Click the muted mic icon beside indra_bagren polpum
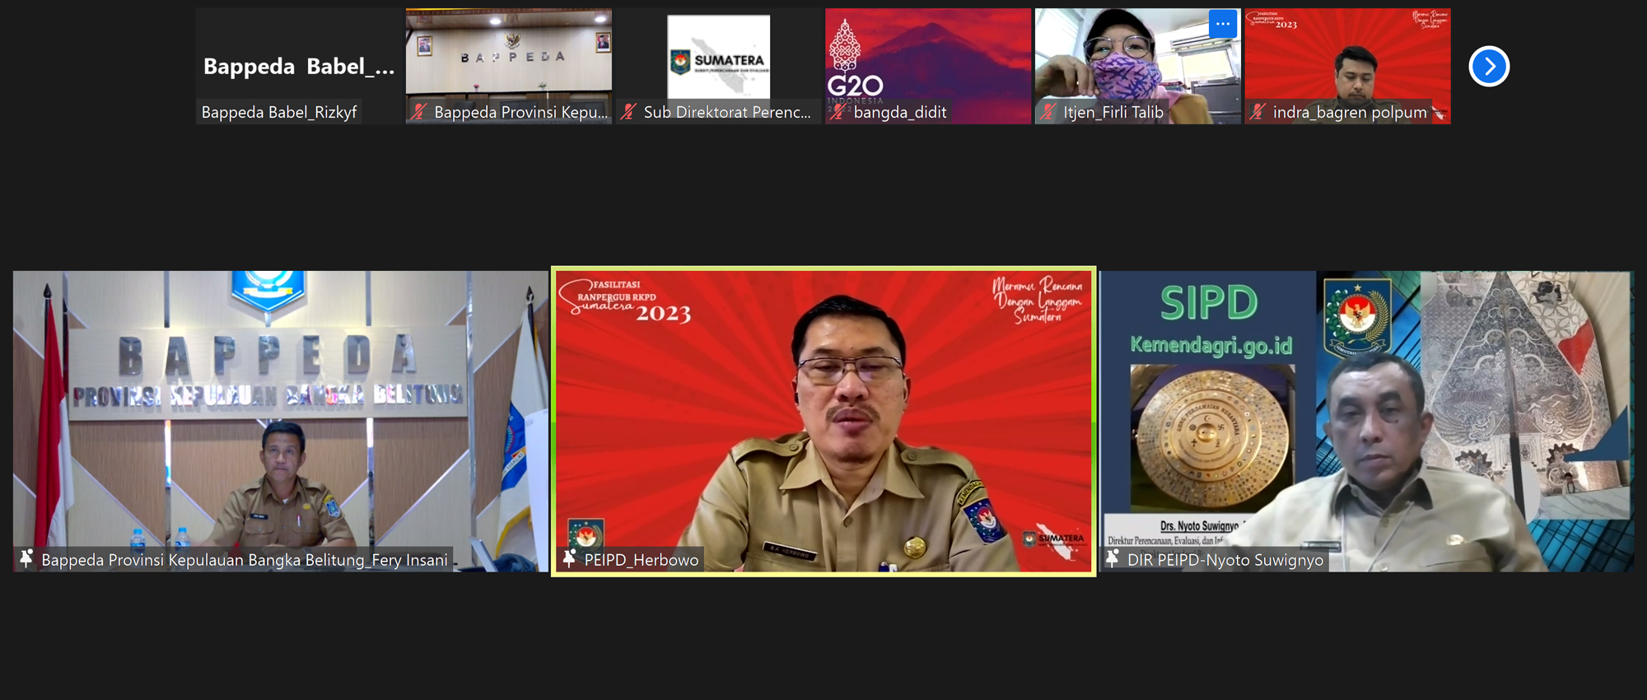This screenshot has height=700, width=1647. [1257, 112]
